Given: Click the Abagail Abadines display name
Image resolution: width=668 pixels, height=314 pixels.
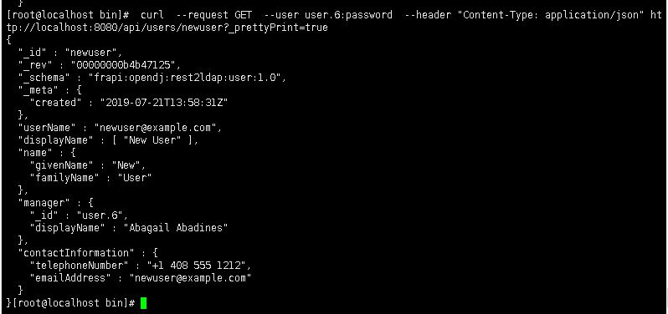Looking at the screenshot, I should (176, 228).
